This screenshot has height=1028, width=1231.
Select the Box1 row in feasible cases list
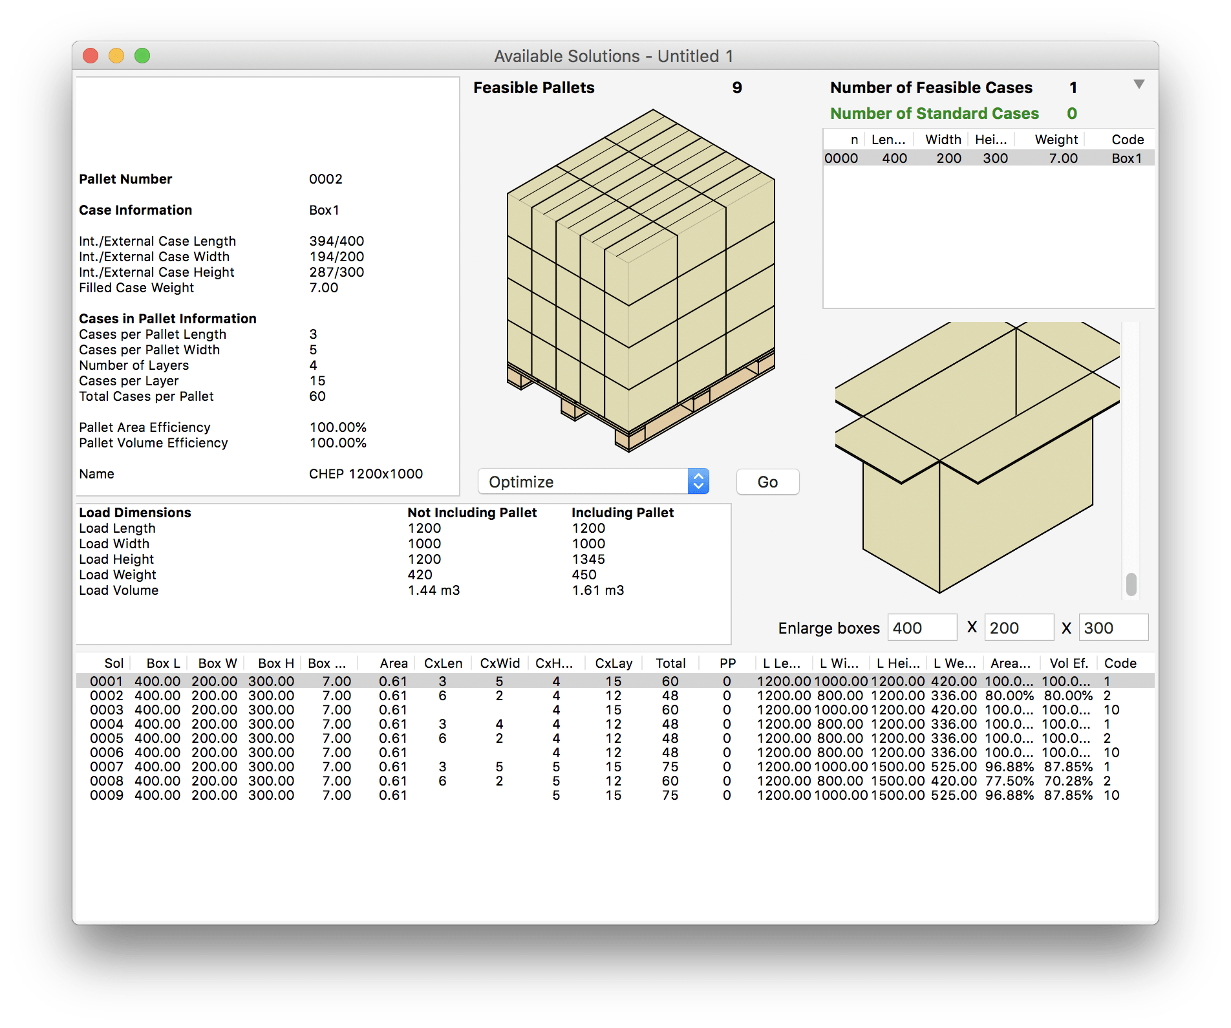983,157
